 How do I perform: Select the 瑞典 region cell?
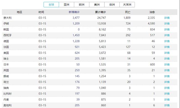point(6,88)
